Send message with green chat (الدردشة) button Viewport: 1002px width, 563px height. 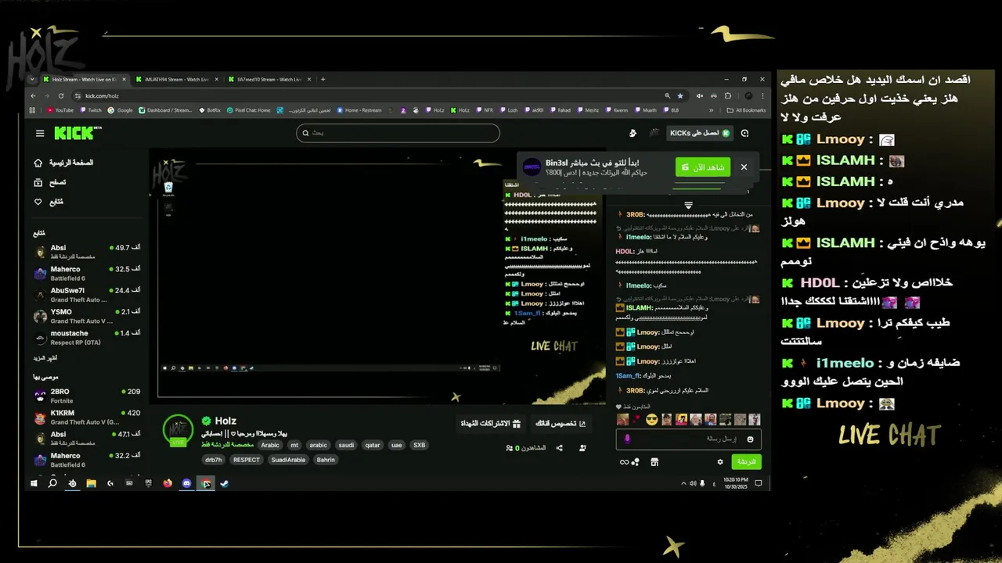(x=747, y=462)
